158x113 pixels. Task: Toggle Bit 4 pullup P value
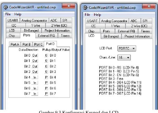(46, 77)
